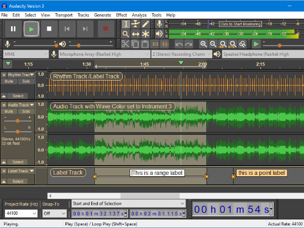Close the Rhythm Track with X
This screenshot has width=304, height=228.
click(4, 75)
